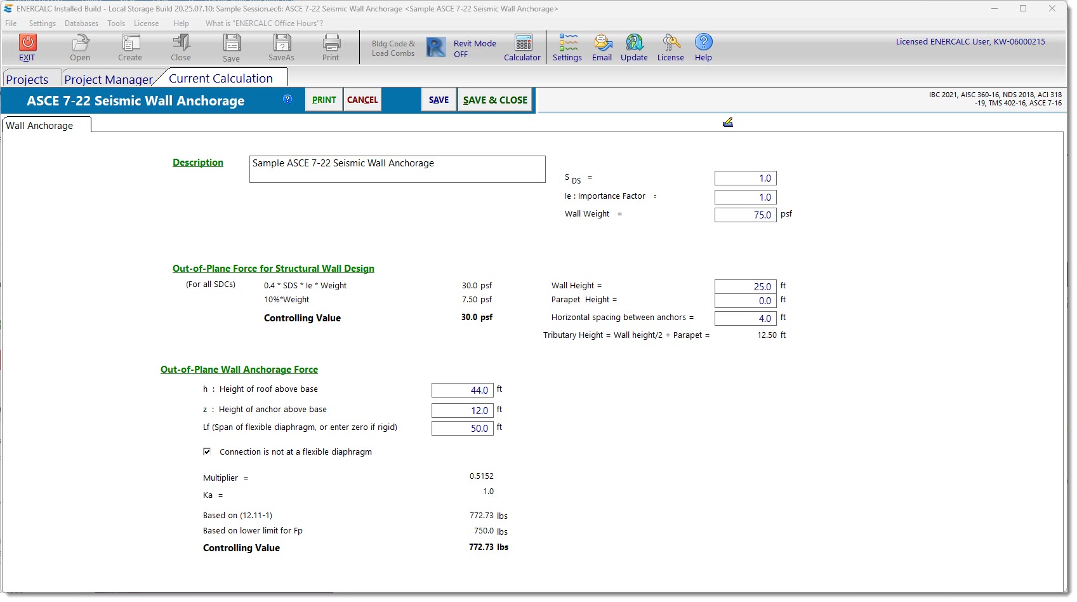Click the Description link label
The image size is (1077, 602).
tap(198, 163)
